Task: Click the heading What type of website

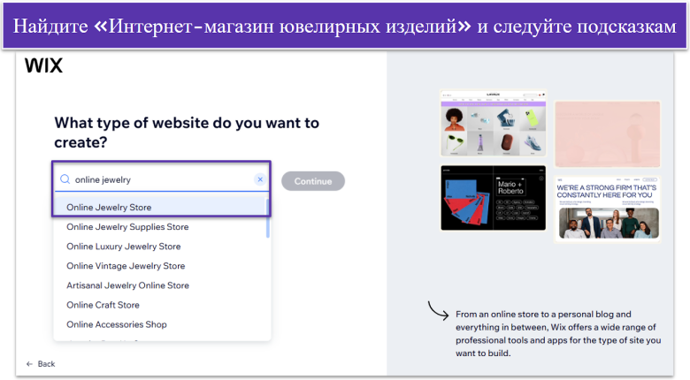Action: tap(187, 133)
